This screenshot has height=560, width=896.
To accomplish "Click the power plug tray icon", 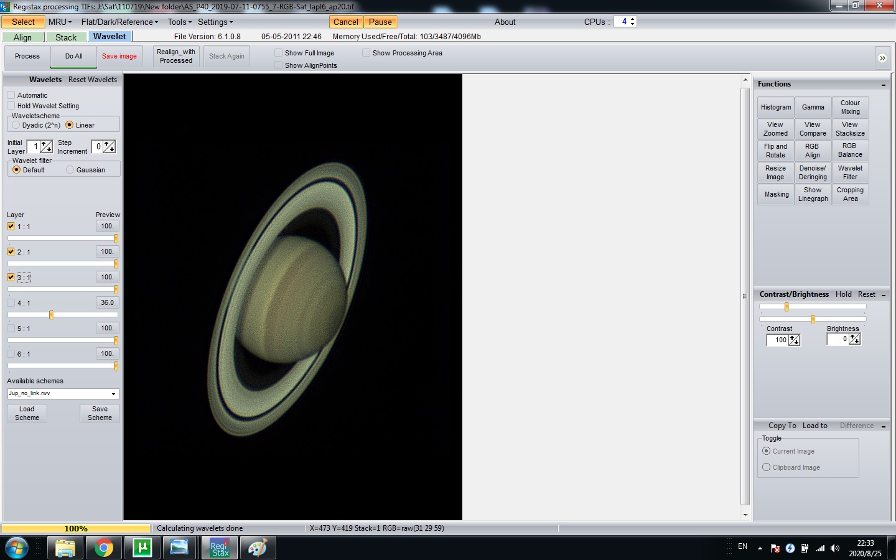I will 805,548.
